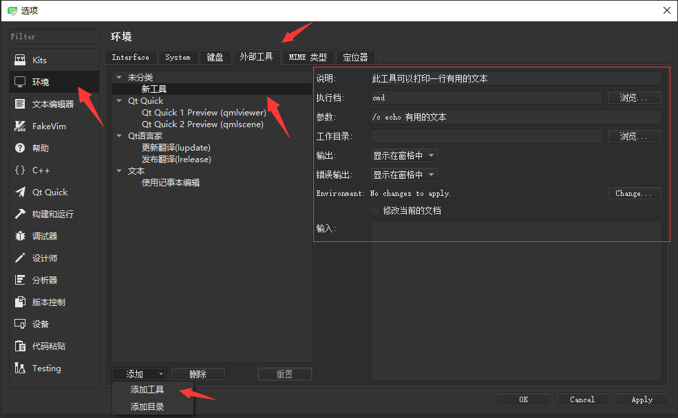The width and height of the screenshot is (678, 418).
Task: Select 新工具 in the tool tree
Action: click(x=154, y=89)
